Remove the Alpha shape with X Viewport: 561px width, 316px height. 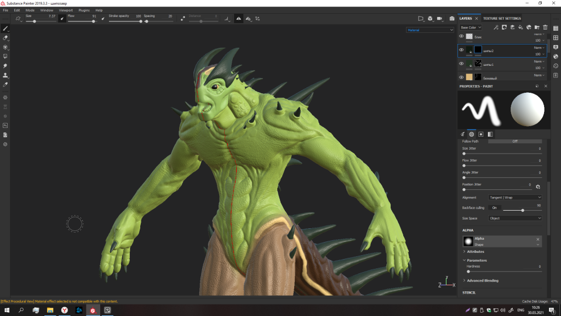[x=538, y=239]
